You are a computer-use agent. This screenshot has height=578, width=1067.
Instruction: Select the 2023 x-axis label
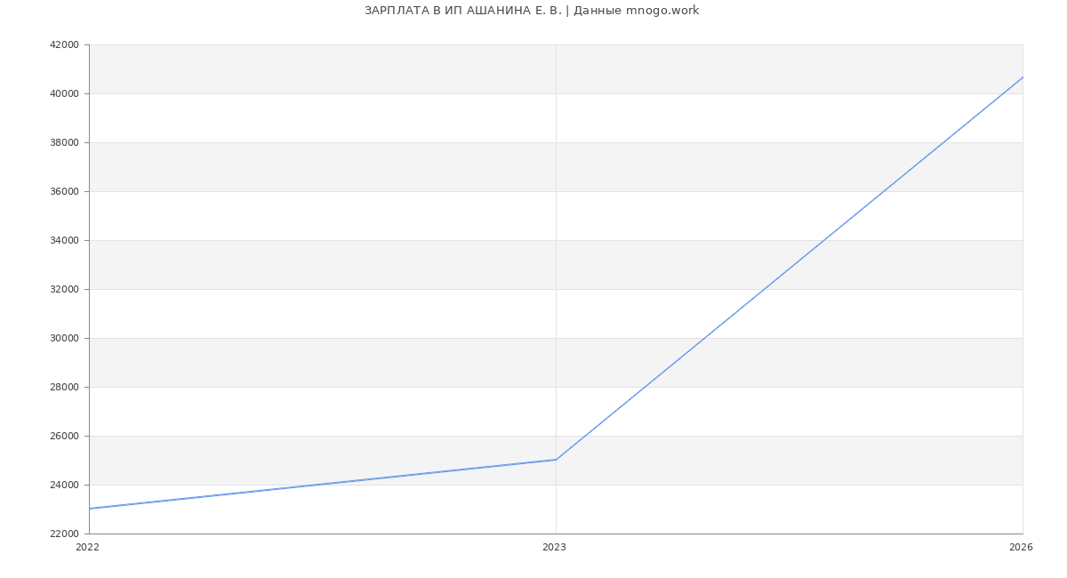tap(554, 548)
